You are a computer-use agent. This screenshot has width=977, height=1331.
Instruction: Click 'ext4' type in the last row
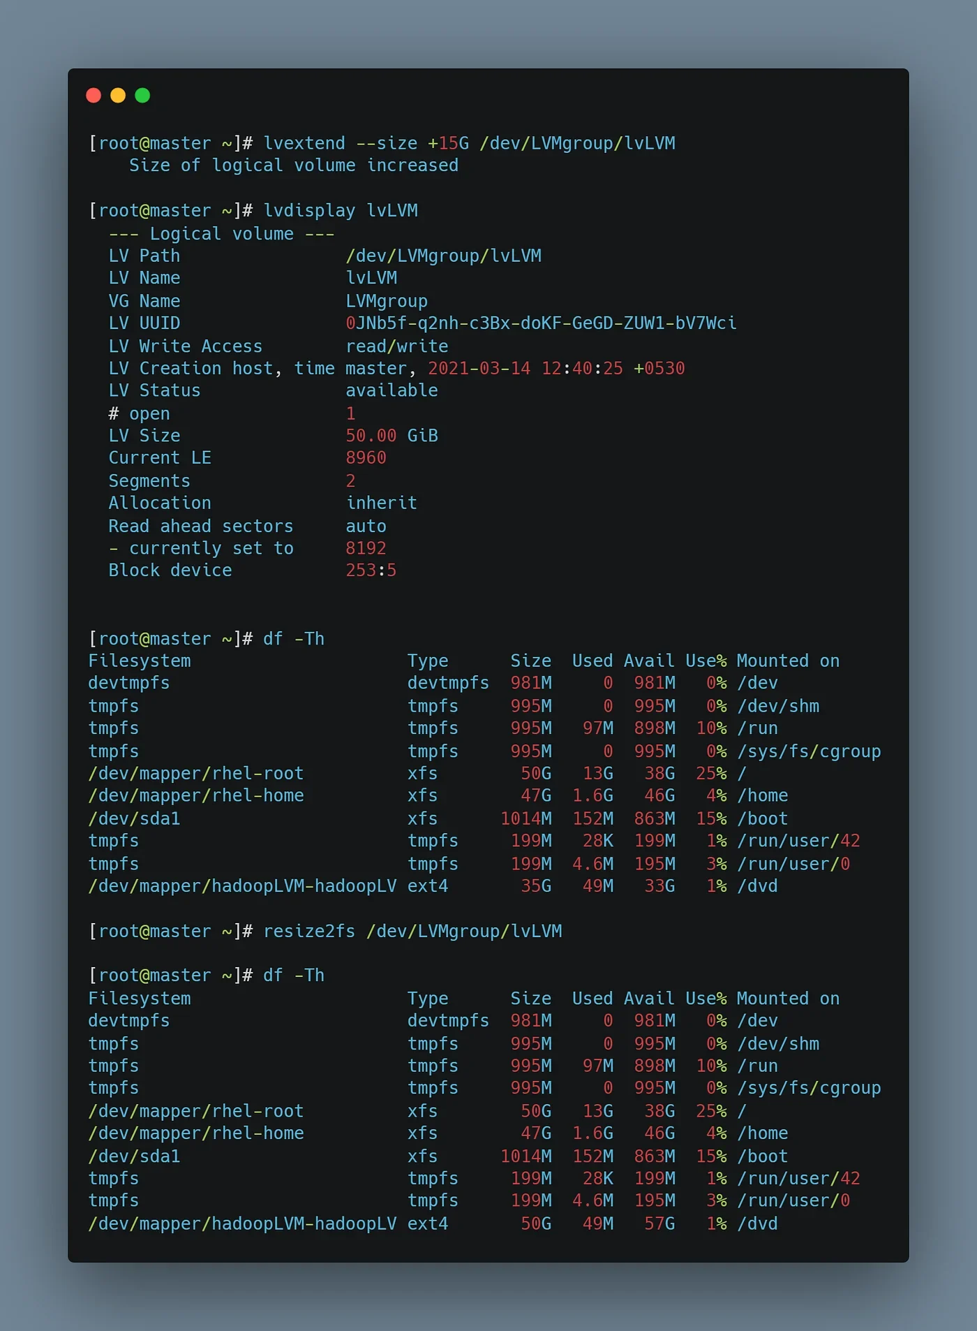[x=428, y=1224]
